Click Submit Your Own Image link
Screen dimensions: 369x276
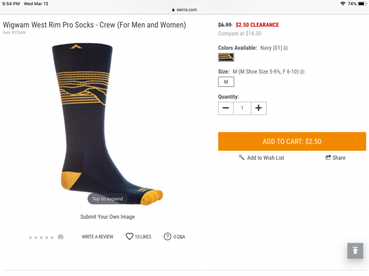point(108,217)
